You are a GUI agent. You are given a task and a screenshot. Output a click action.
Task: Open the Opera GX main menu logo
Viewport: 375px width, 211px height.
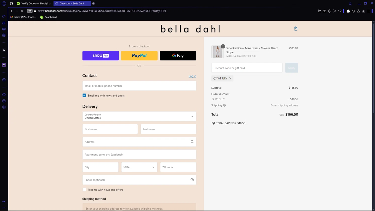4,3
